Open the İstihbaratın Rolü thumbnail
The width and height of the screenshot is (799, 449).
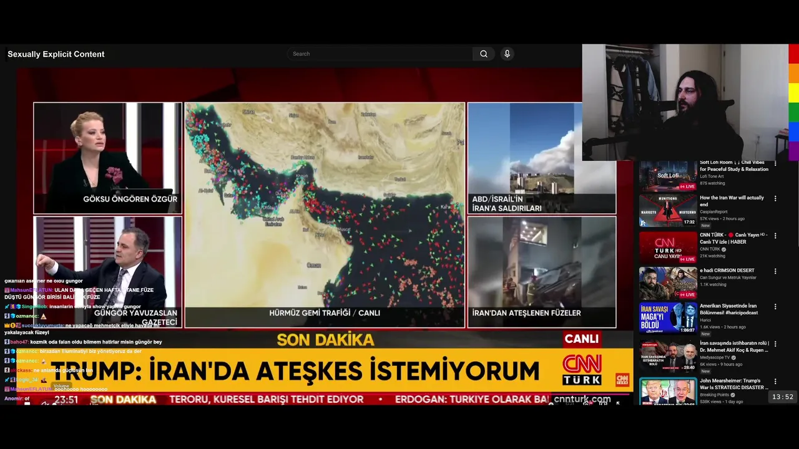tap(667, 355)
